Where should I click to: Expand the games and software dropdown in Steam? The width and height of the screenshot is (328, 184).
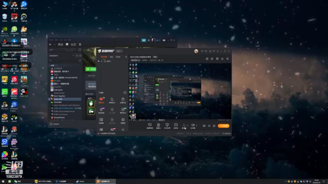coord(73,56)
